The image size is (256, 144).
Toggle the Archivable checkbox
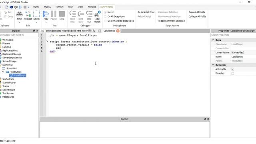pos(233,69)
